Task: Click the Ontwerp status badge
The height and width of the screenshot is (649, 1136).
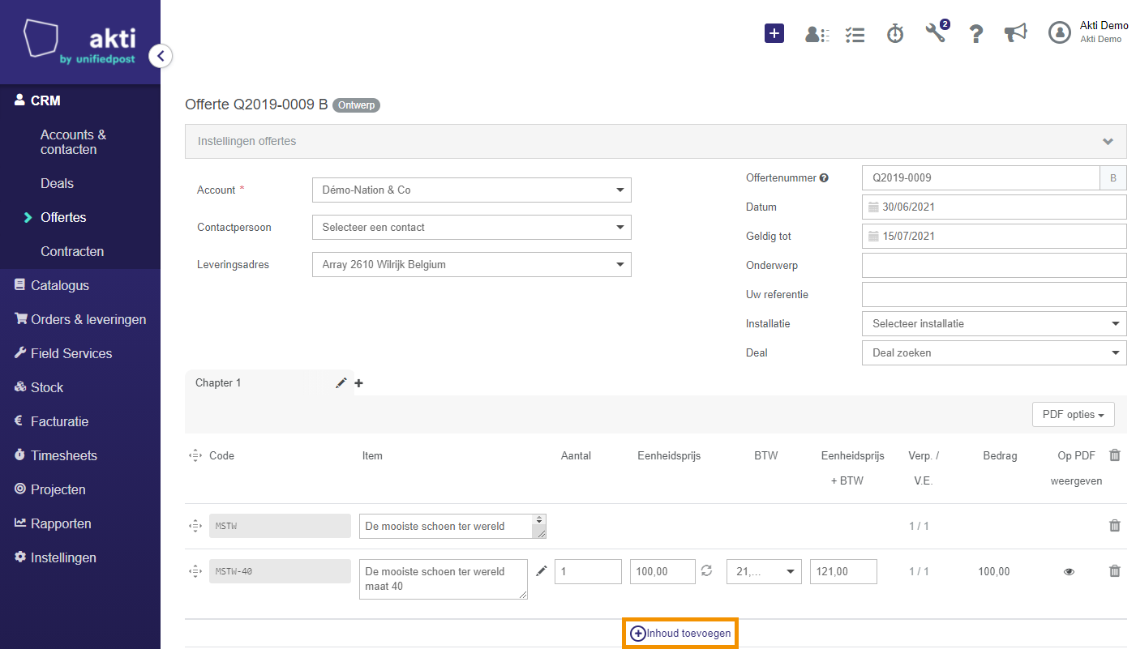Action: click(x=356, y=105)
